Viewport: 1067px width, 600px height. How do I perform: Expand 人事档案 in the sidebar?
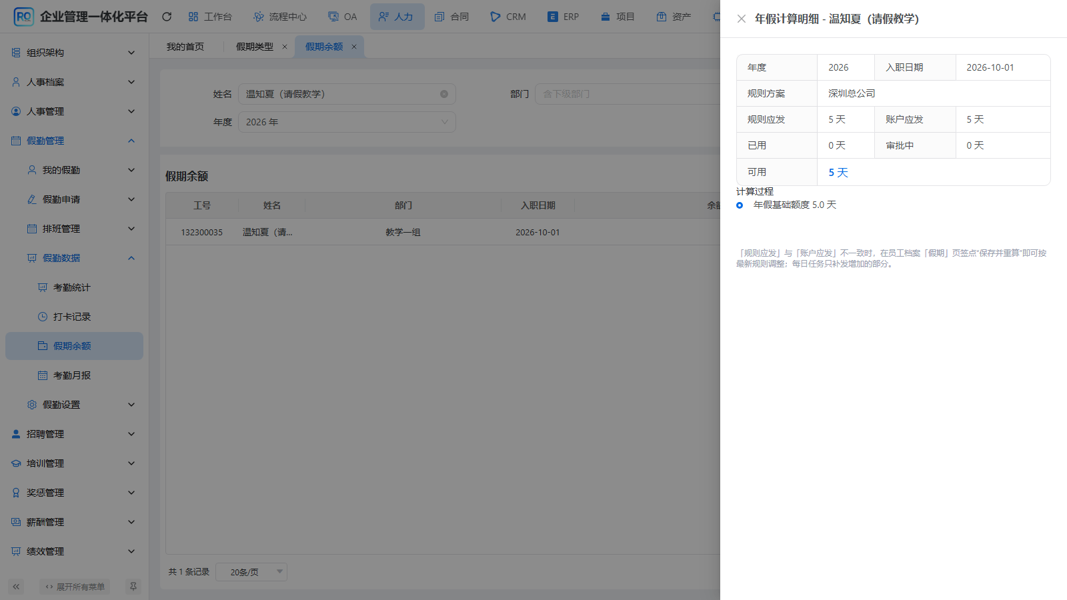(74, 82)
